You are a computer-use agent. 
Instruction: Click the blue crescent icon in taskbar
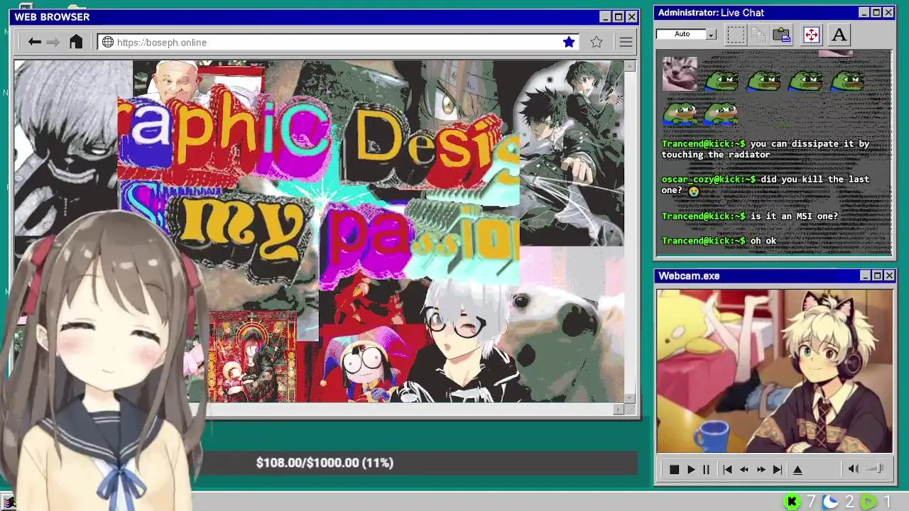[x=830, y=502]
